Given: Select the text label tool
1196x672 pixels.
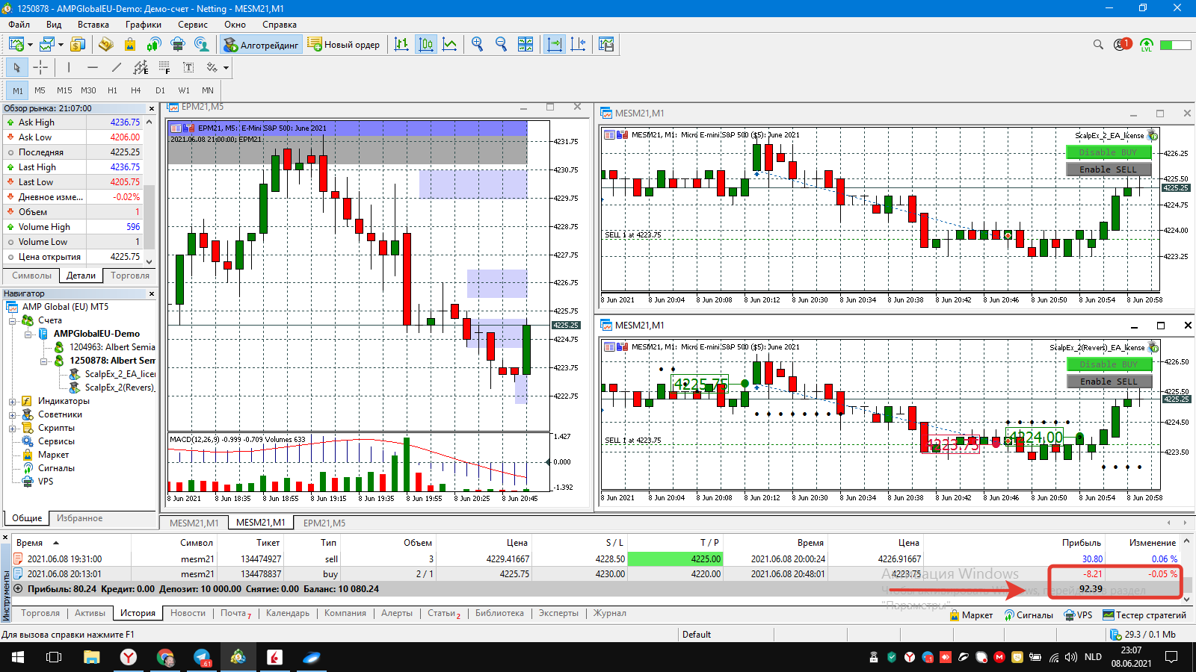Looking at the screenshot, I should click(x=188, y=68).
